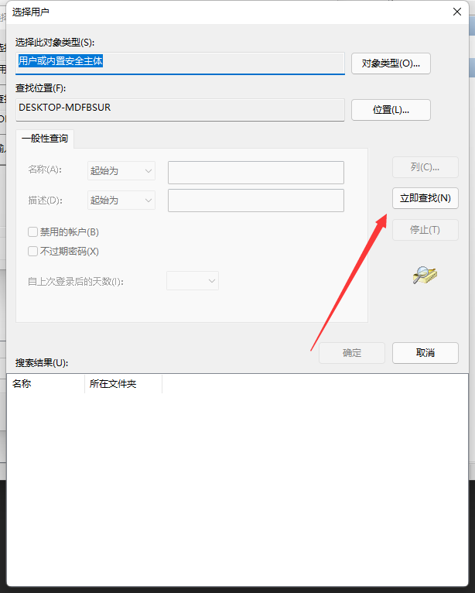The width and height of the screenshot is (475, 593).
Task: Sort results by 所在文件夹 column header
Action: point(124,384)
